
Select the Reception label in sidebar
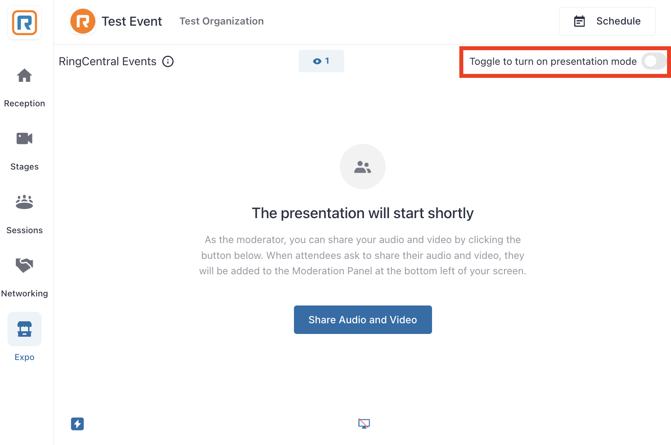click(25, 104)
